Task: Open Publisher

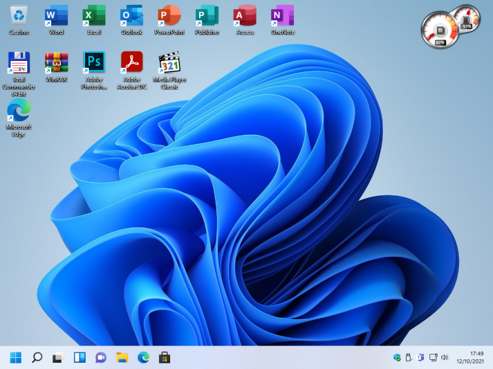Action: pyautogui.click(x=207, y=17)
